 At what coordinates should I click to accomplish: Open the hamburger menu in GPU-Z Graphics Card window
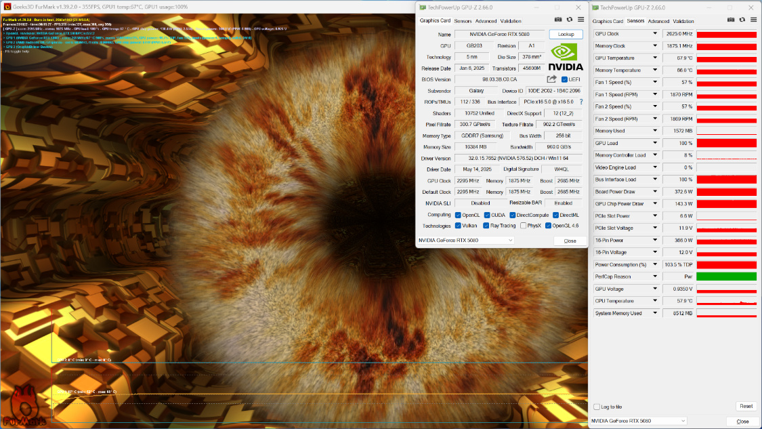click(x=580, y=20)
